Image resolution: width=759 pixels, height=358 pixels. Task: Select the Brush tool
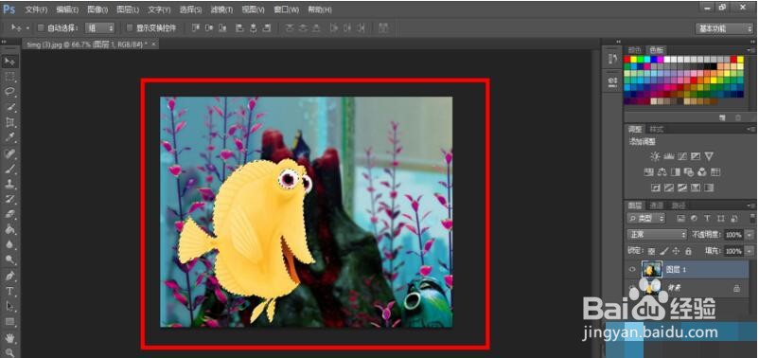click(x=9, y=169)
